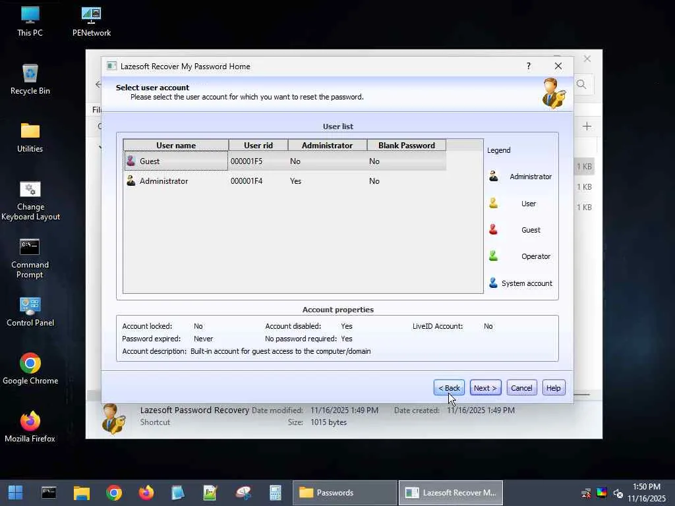Click the Lazesoft title bar window icon
675x506 pixels.
[112, 66]
